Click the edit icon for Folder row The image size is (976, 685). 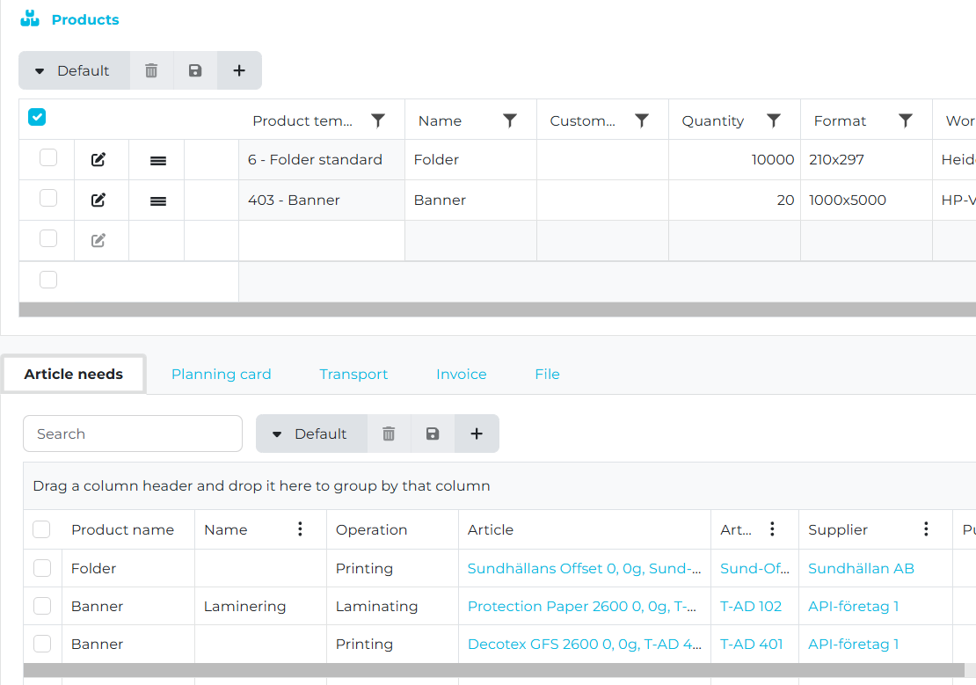[x=98, y=160]
